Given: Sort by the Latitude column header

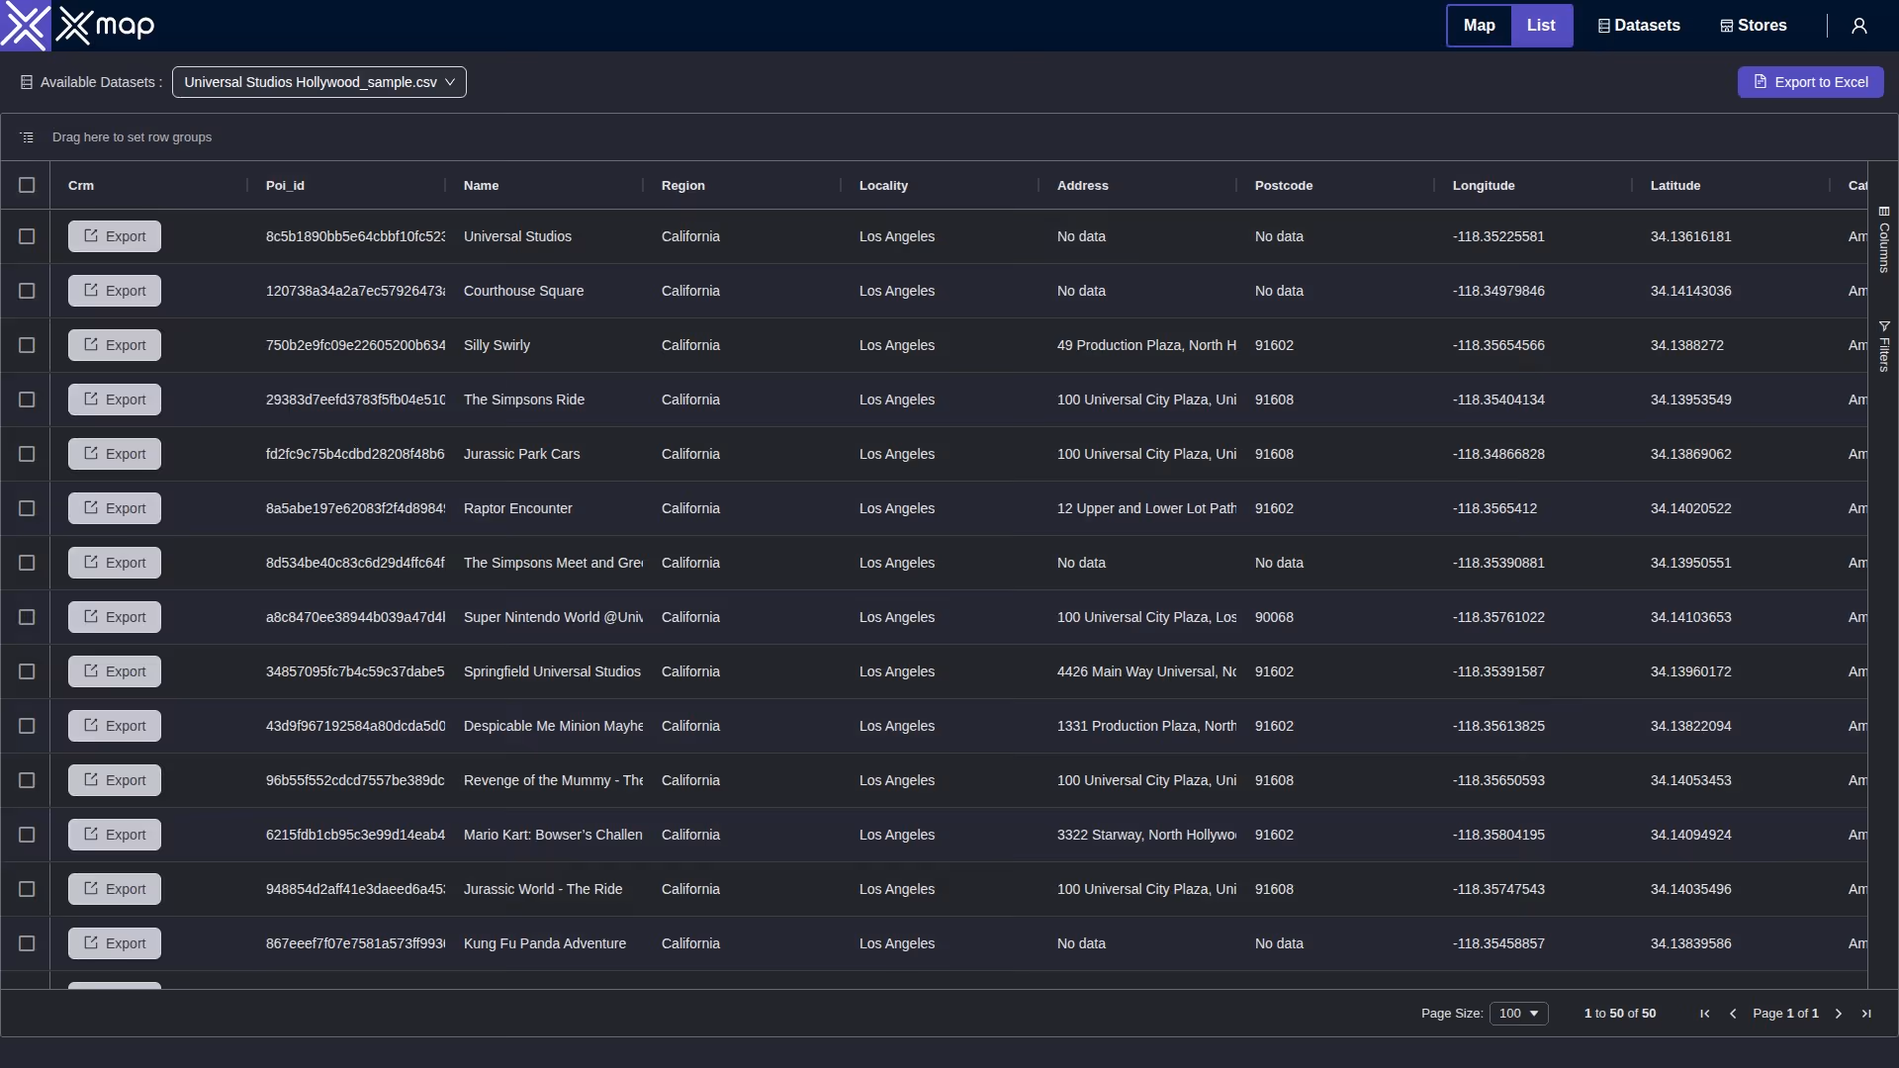Looking at the screenshot, I should pyautogui.click(x=1675, y=186).
